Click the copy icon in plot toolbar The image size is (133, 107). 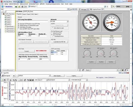pyautogui.click(x=28, y=80)
